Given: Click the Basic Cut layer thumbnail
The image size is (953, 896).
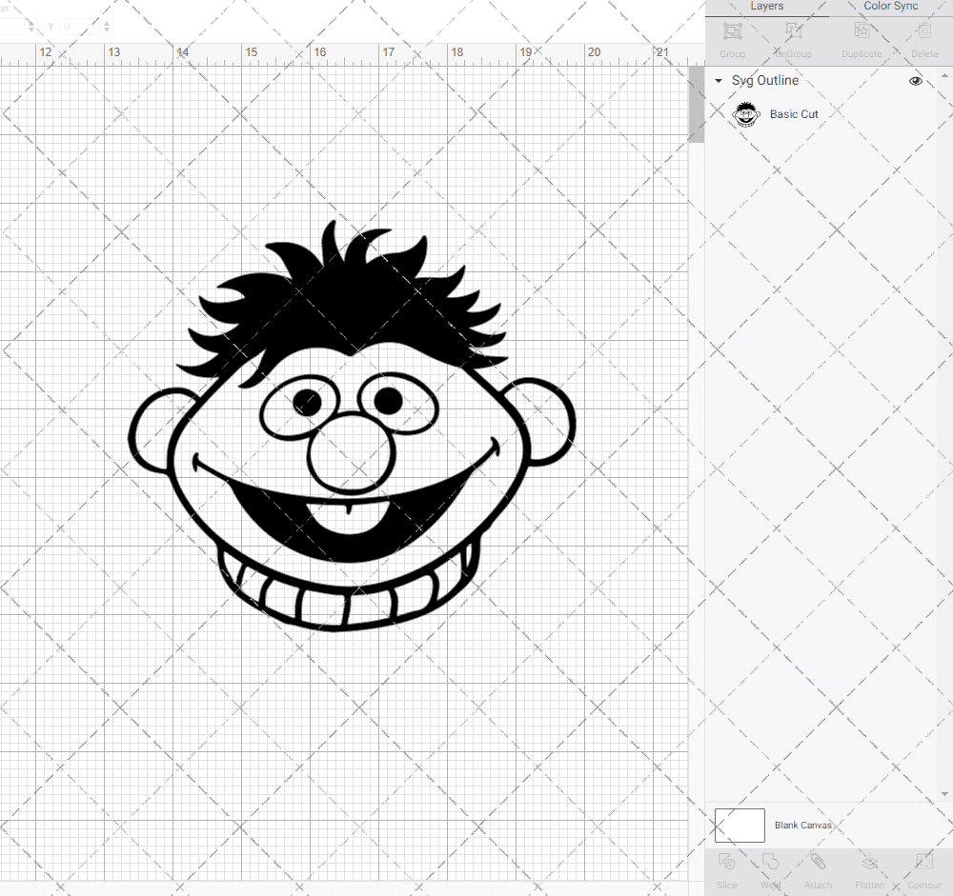Looking at the screenshot, I should 746,113.
